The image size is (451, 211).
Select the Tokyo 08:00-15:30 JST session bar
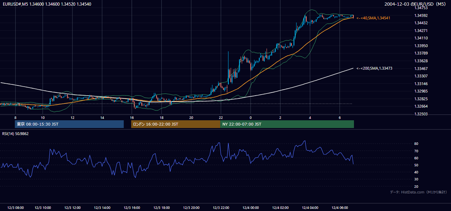(69, 124)
